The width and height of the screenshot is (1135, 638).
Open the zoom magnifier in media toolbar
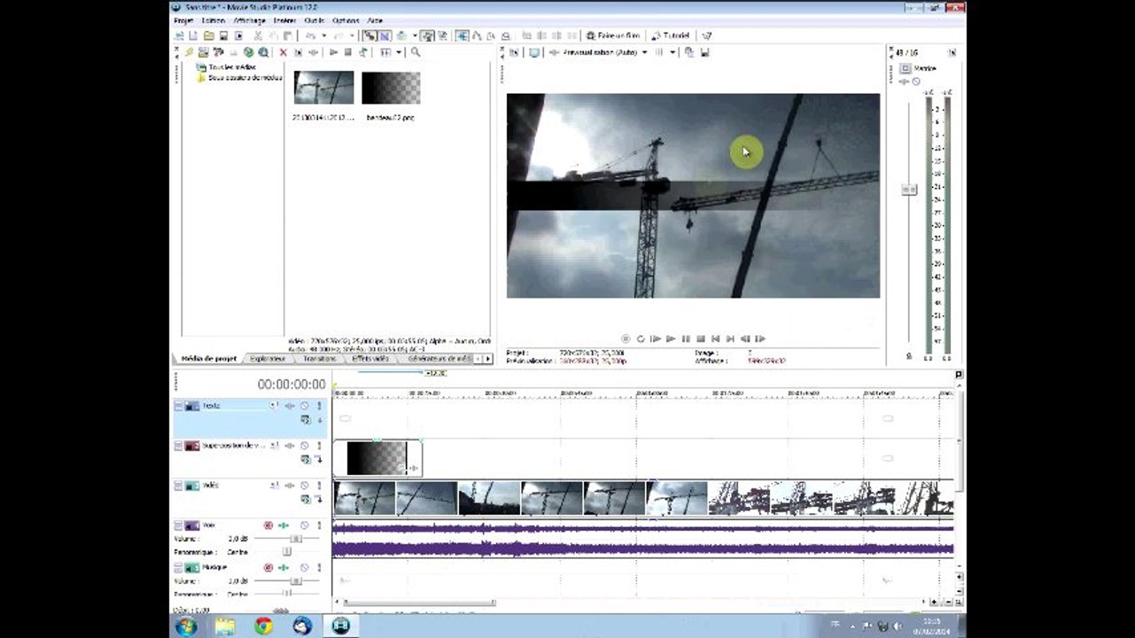(416, 52)
